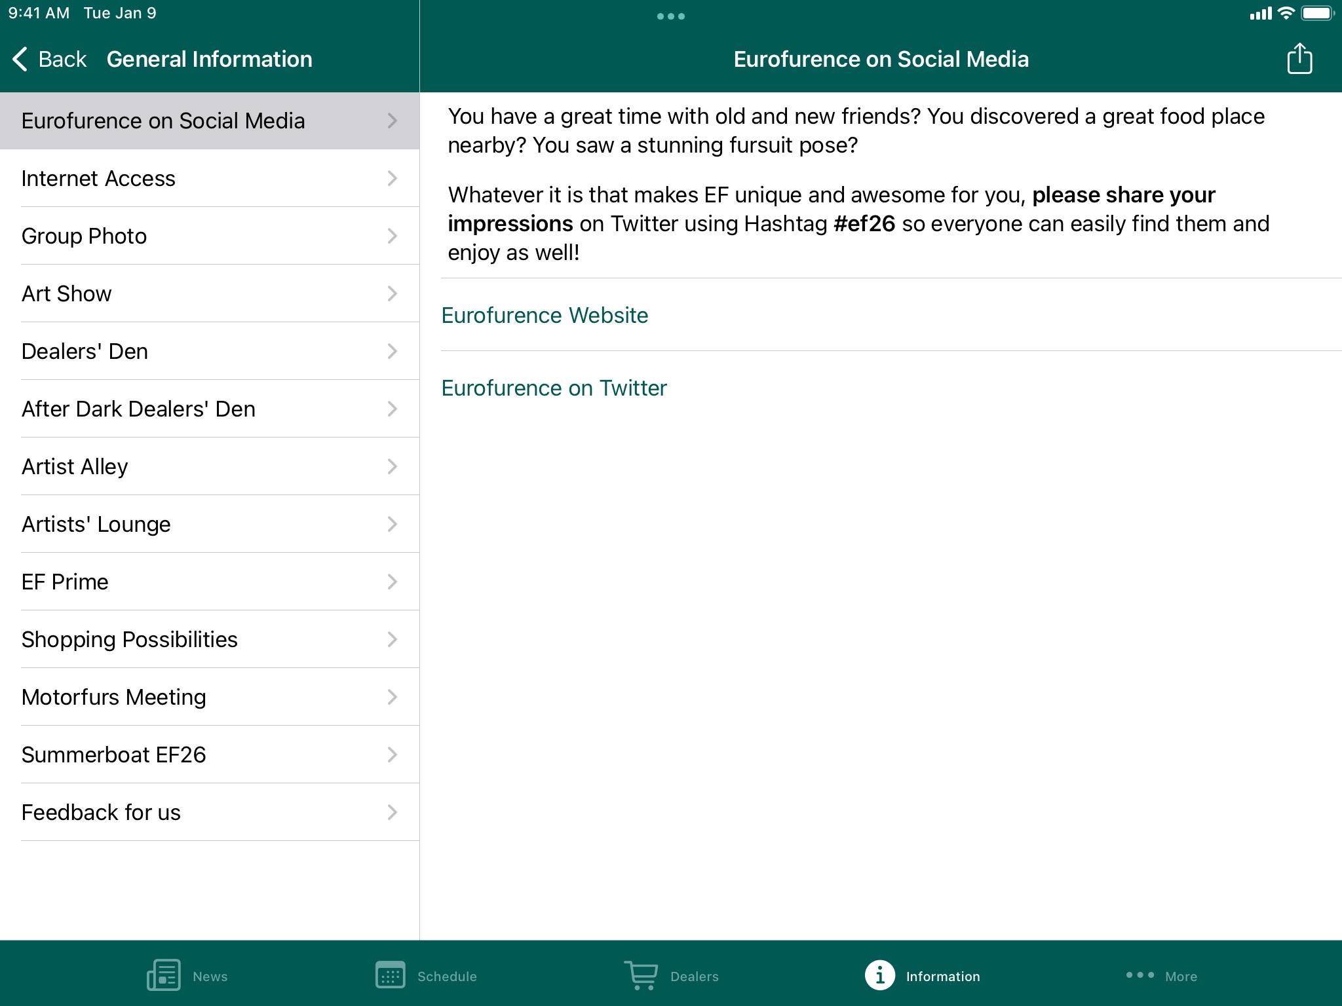1342x1006 pixels.
Task: Check the cellular signal bars
Action: pos(1261,14)
